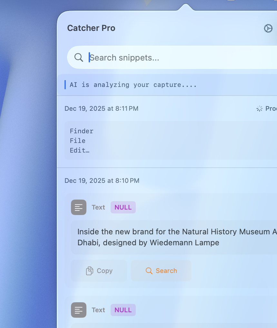Toggle the Processing status indicator off
Screen dimensions: 277x328
click(x=259, y=108)
